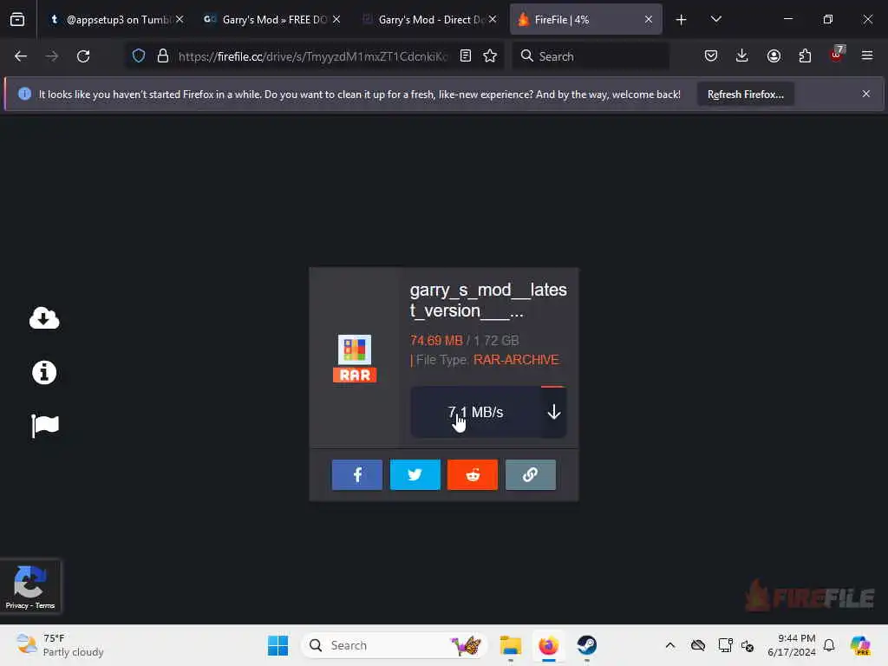Open the reCAPTCHA Privacy link
Screen dimensions: 888x666
17,605
